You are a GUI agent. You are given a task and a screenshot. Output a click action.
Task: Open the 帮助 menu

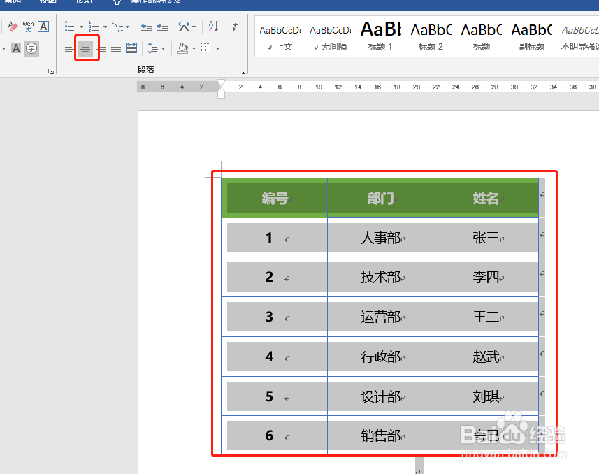(84, 2)
